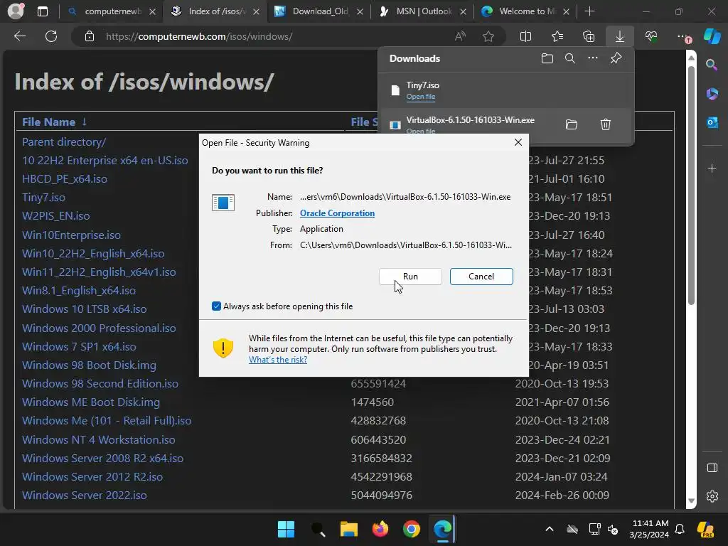Launch Google Chrome from the taskbar
The width and height of the screenshot is (728, 546).
[x=412, y=529]
